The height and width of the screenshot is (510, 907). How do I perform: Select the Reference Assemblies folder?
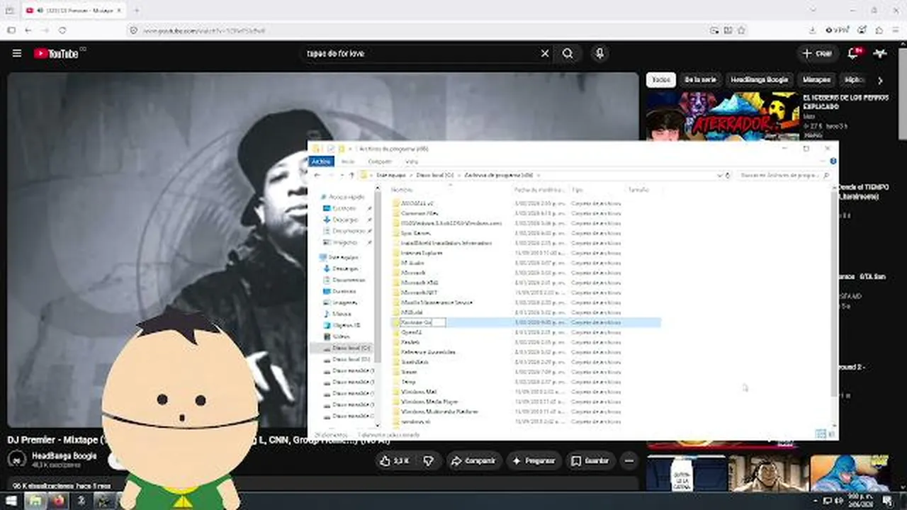[x=428, y=352]
